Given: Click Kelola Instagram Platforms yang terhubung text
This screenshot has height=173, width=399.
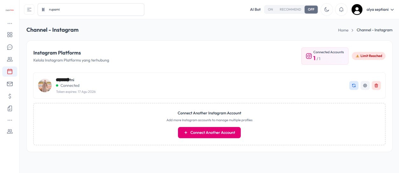Looking at the screenshot, I should point(71,60).
